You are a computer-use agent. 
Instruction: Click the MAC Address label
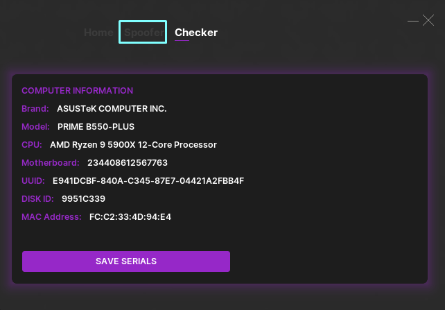point(51,217)
